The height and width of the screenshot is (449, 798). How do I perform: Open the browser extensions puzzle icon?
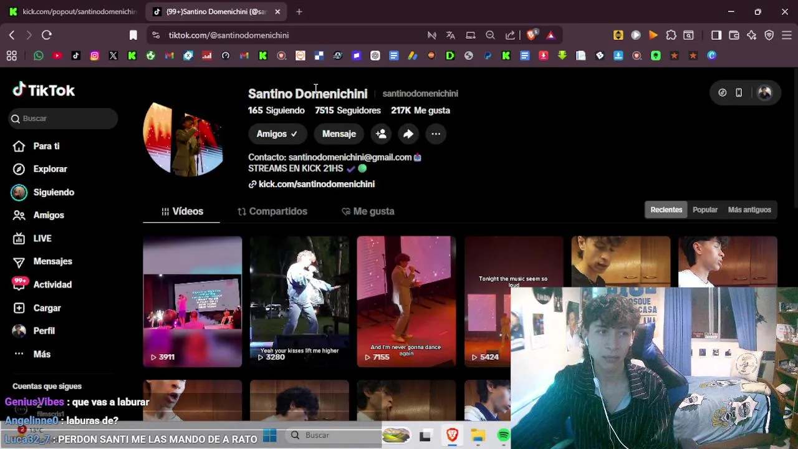(671, 35)
